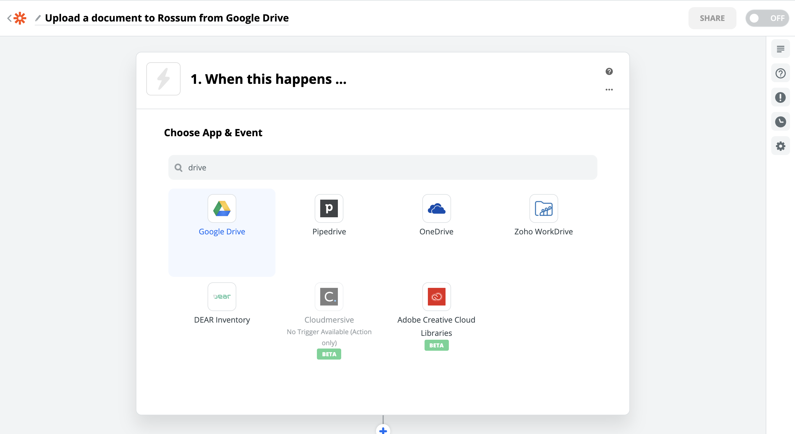Click the app search field containing "drive"
Image resolution: width=795 pixels, height=434 pixels.
(382, 167)
